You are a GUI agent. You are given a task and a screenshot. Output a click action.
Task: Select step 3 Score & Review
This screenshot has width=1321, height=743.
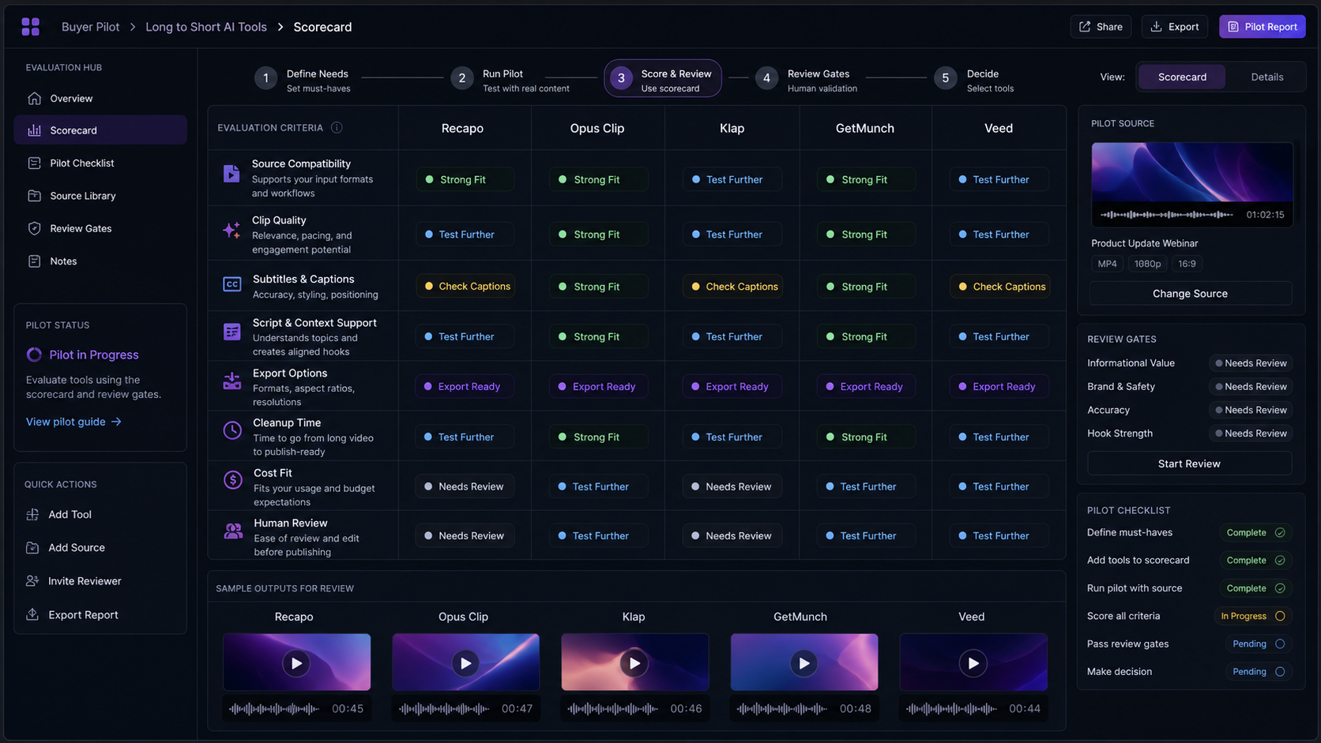663,79
